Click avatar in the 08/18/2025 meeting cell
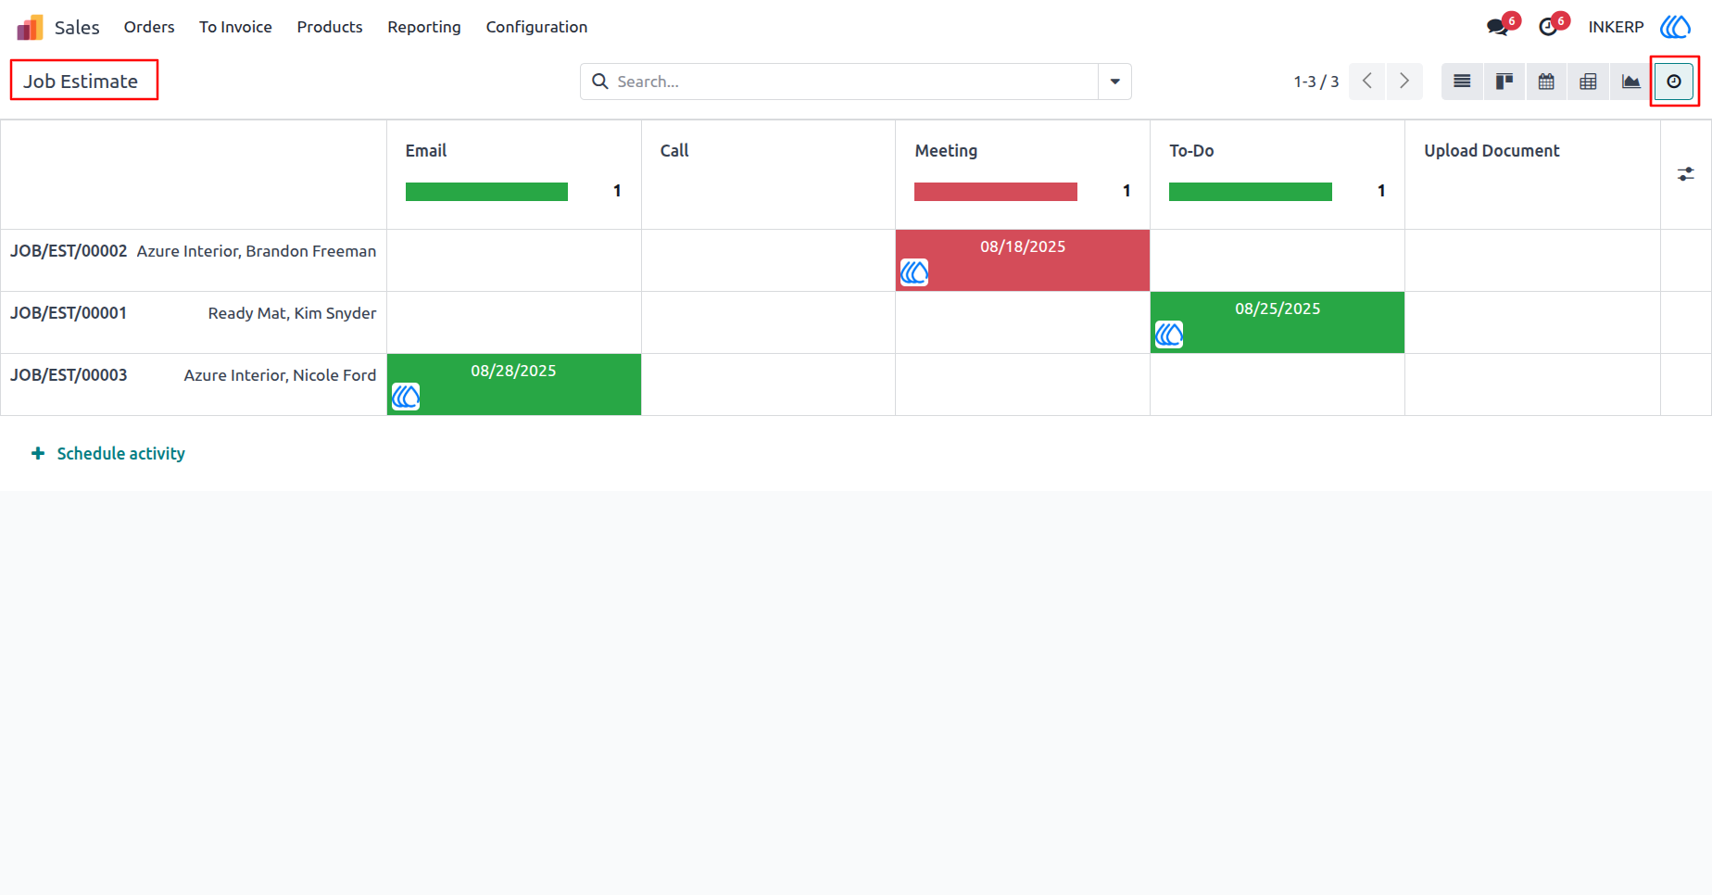This screenshot has width=1712, height=895. 914,272
